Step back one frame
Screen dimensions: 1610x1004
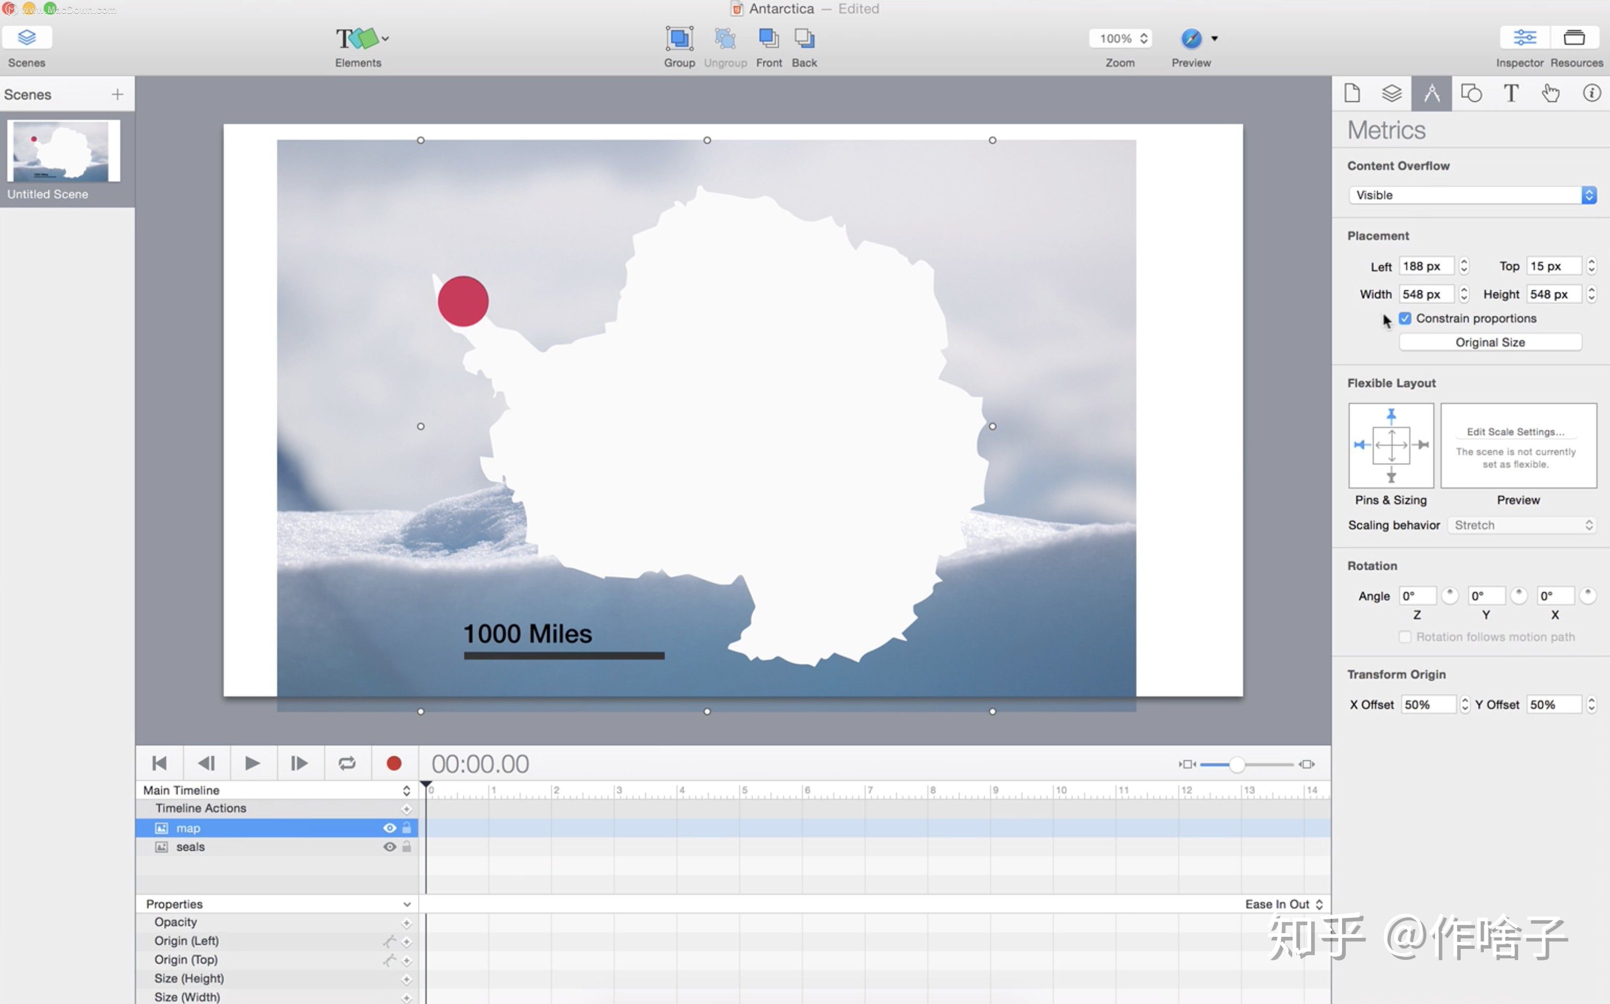[x=207, y=764]
